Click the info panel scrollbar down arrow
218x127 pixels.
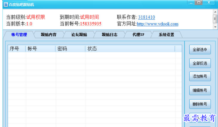[x=215, y=27]
